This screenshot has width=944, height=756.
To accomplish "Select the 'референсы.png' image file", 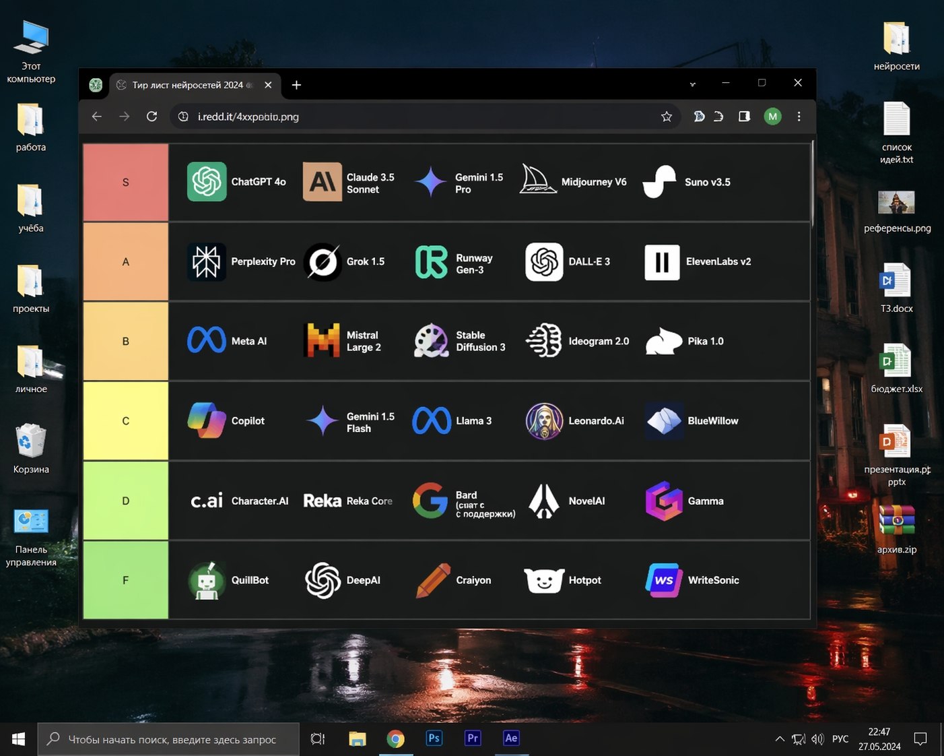I will [x=897, y=212].
